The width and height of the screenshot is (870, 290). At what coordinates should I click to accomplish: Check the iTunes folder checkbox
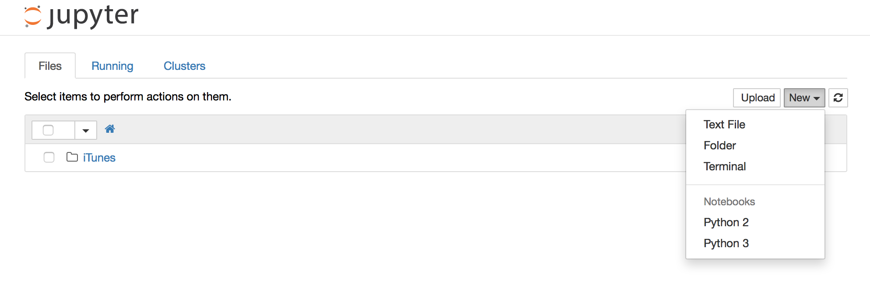coord(49,157)
